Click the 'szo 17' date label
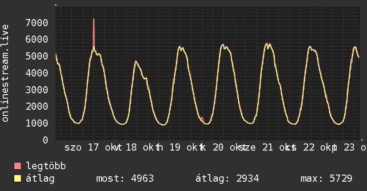The image size is (367, 191). tap(82, 147)
